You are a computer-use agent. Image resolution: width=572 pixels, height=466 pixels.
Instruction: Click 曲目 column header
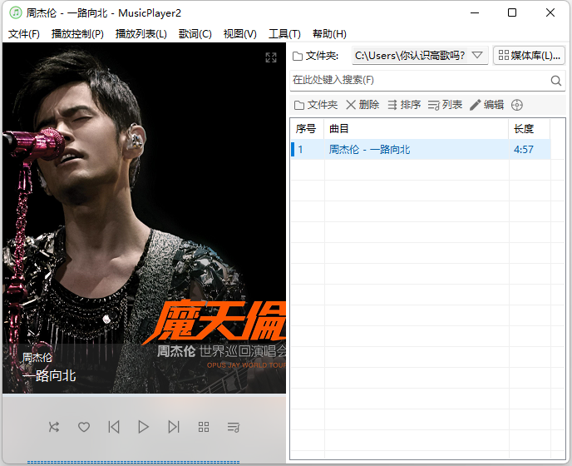point(417,129)
